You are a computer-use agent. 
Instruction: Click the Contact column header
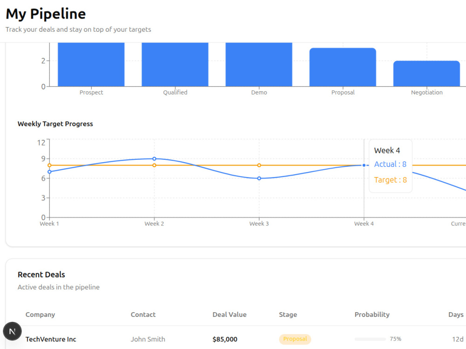tap(143, 315)
